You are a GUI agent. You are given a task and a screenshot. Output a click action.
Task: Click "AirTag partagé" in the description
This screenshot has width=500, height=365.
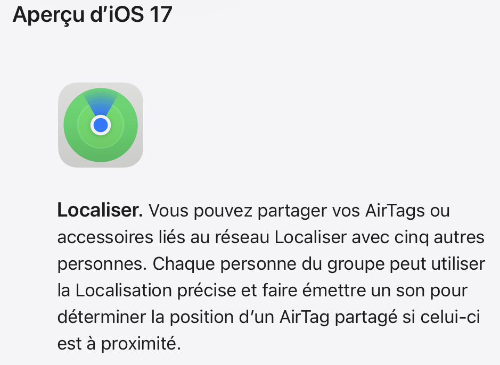[x=338, y=317]
